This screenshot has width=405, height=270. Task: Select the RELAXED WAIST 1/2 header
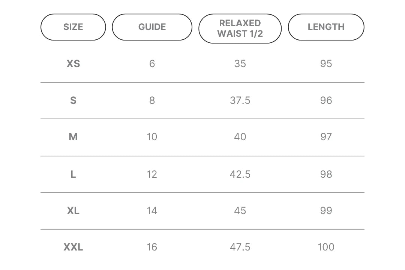tap(240, 28)
